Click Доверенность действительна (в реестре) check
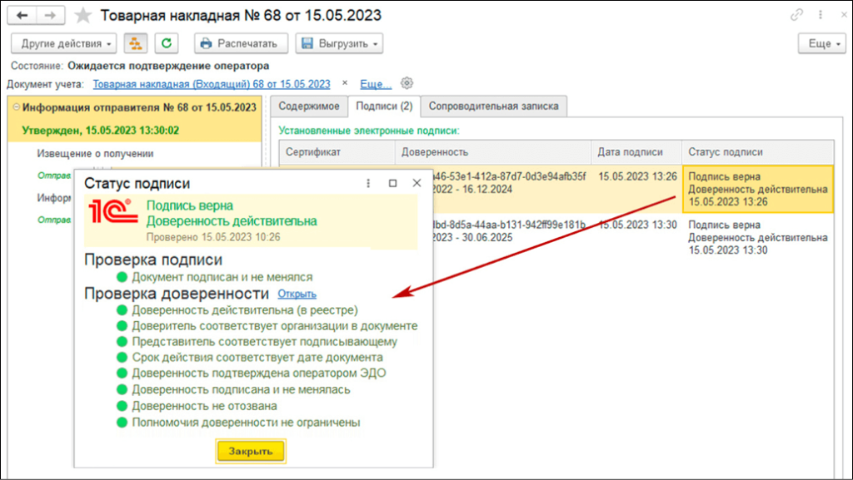Image resolution: width=853 pixels, height=480 pixels. (245, 310)
